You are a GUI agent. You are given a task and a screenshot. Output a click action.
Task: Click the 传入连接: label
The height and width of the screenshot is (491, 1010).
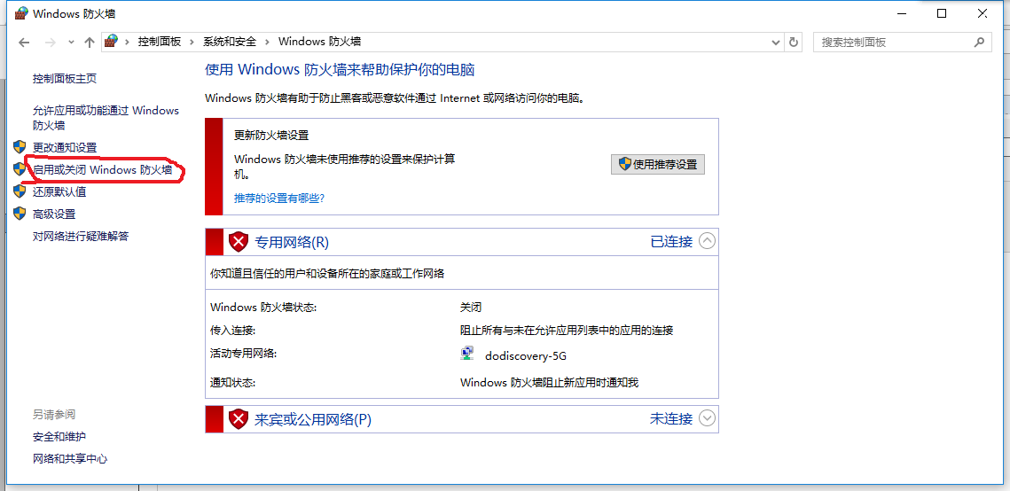click(x=233, y=330)
